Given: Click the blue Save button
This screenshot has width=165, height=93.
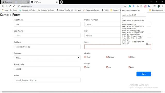Looking at the screenshot, I should click(x=144, y=74).
